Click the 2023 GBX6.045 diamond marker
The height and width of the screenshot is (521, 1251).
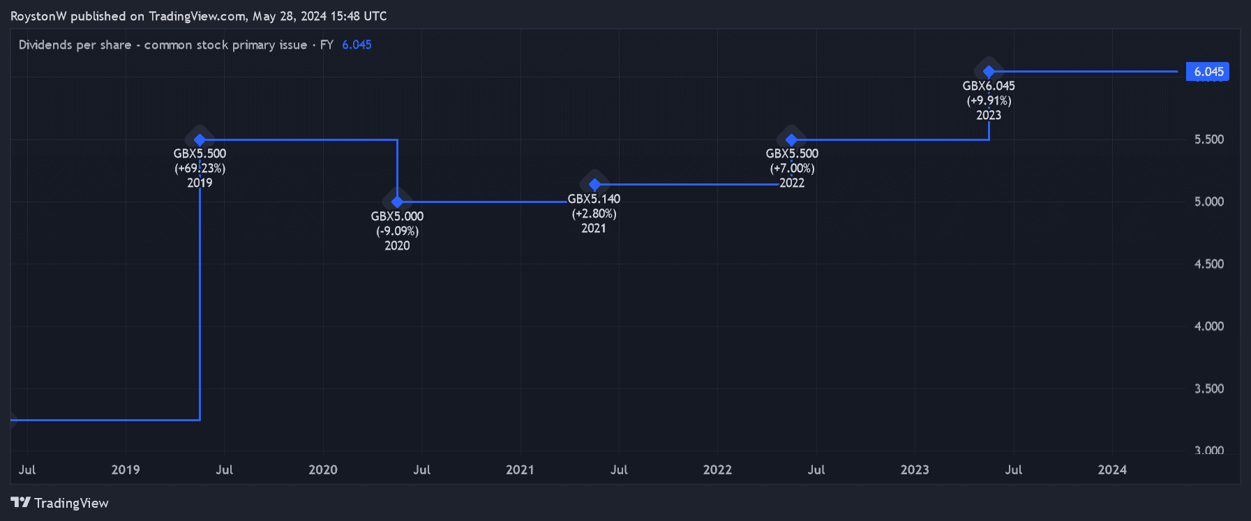click(x=989, y=71)
